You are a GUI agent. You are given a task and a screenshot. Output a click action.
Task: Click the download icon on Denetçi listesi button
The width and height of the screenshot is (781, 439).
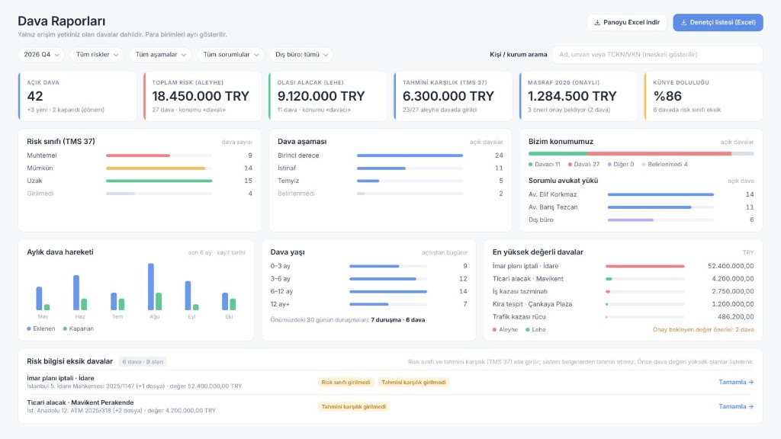[x=684, y=22]
